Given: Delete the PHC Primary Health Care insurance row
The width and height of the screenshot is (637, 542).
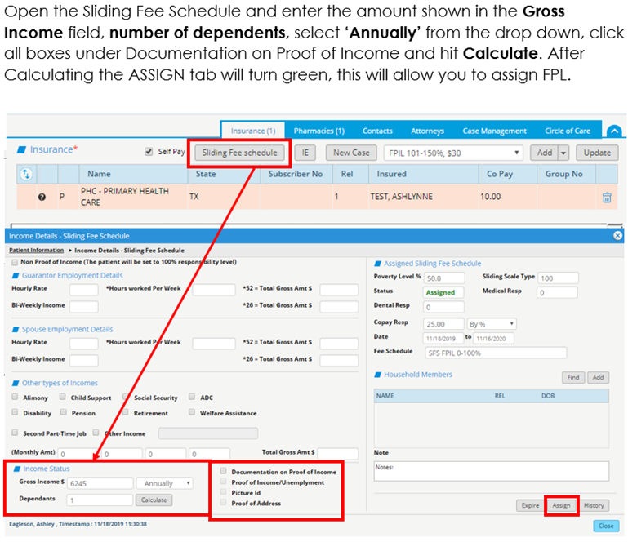Looking at the screenshot, I should [x=607, y=198].
